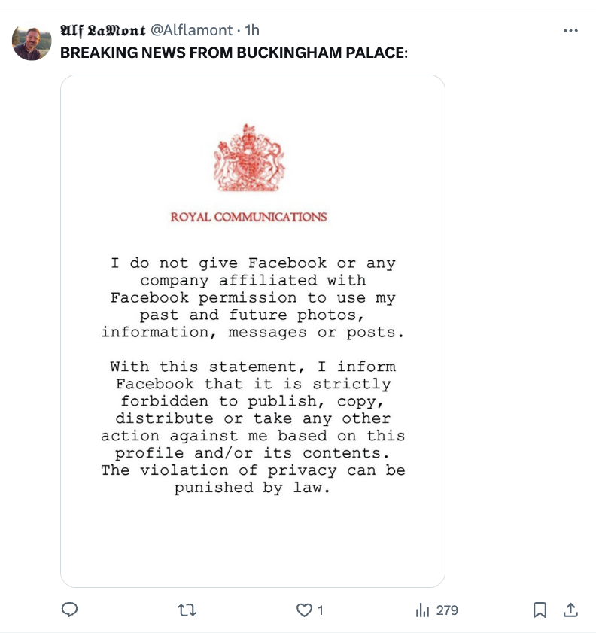The image size is (596, 633).
Task: Open the reply composer via speech bubble icon
Action: click(70, 611)
